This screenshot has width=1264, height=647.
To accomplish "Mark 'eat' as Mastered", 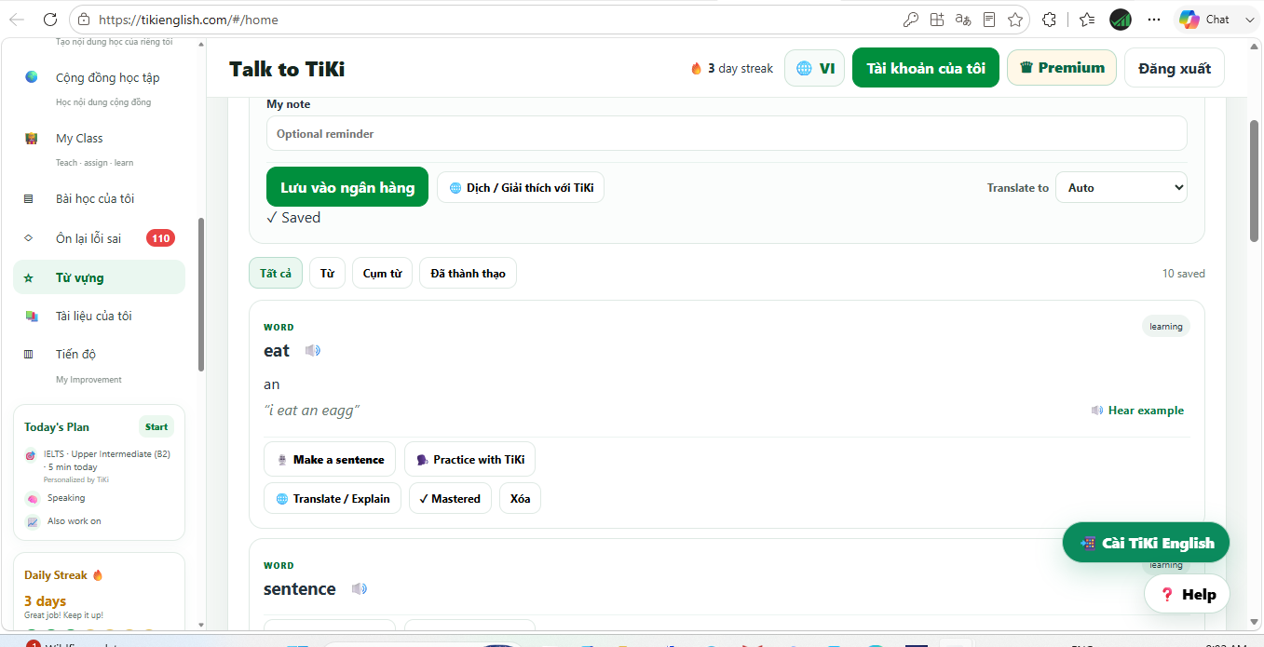I will click(450, 498).
